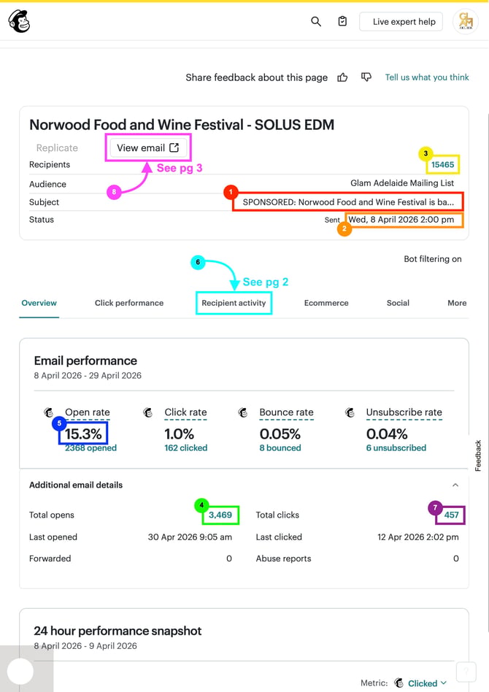489x692 pixels.
Task: Open the Clicked metric dropdown
Action: (427, 683)
